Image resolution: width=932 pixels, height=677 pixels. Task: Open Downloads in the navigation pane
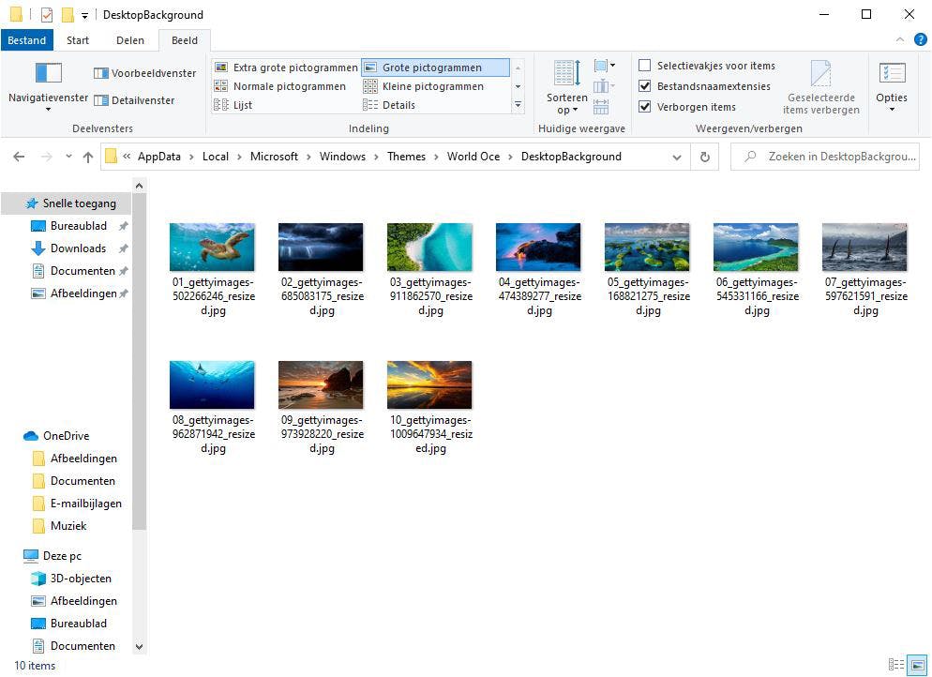tap(78, 248)
